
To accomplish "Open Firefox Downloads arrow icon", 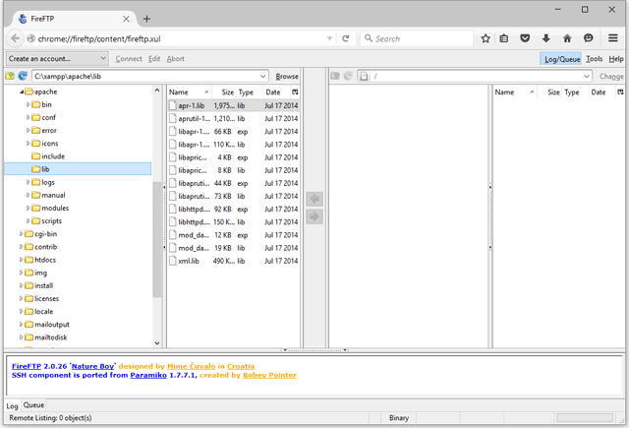I will click(x=546, y=38).
